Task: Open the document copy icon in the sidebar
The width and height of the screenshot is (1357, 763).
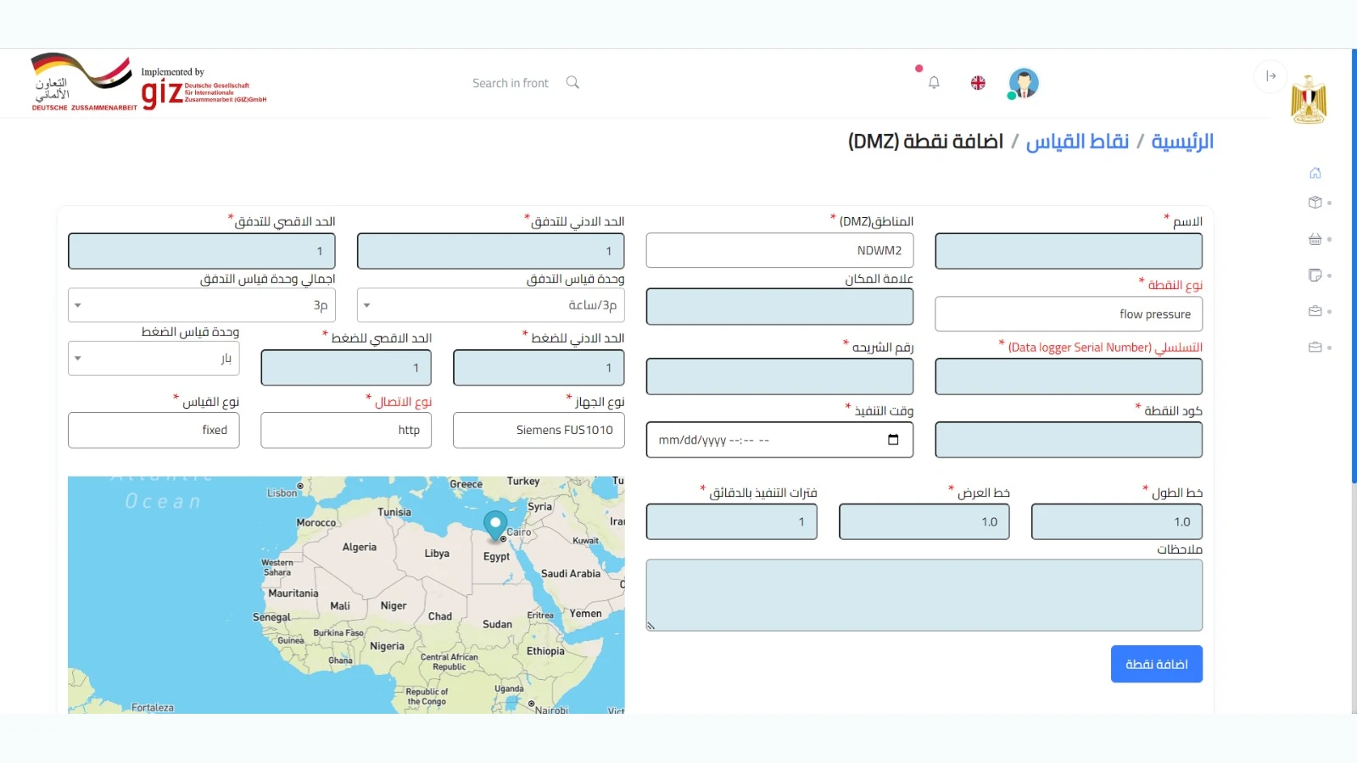Action: 1315,275
